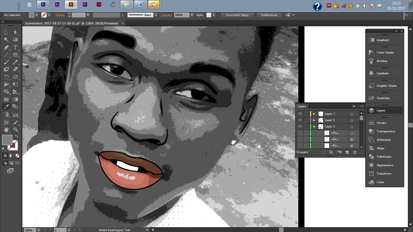Viewport: 413px width, 232px height.
Task: Show the Appearance panel
Action: click(x=385, y=165)
